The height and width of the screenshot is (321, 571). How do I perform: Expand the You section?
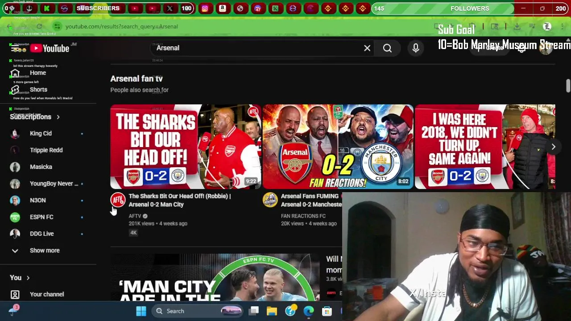click(x=20, y=278)
